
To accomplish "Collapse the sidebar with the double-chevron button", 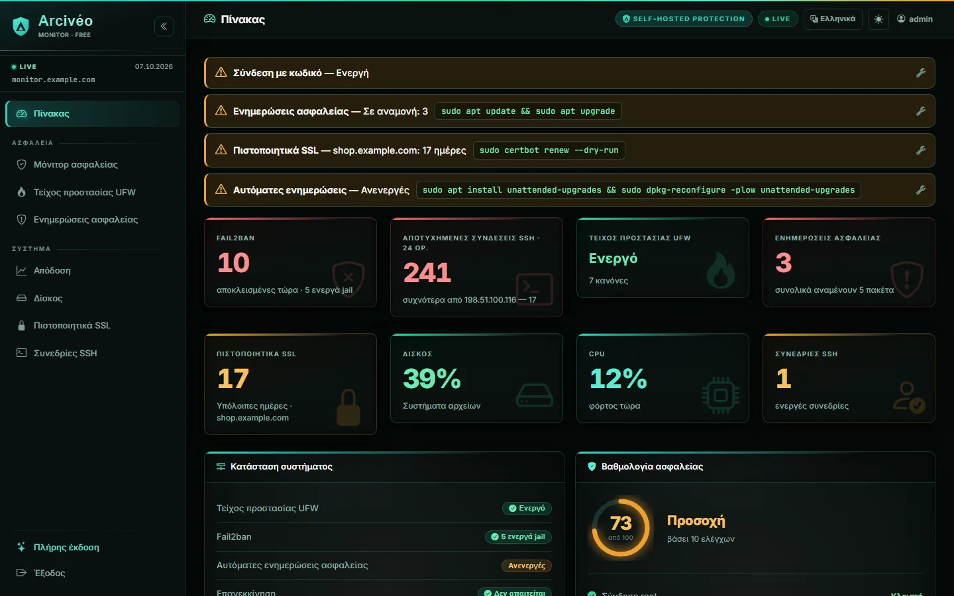I will (164, 26).
